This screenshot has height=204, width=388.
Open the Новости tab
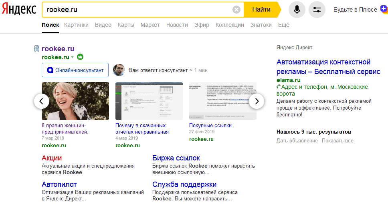pos(177,25)
